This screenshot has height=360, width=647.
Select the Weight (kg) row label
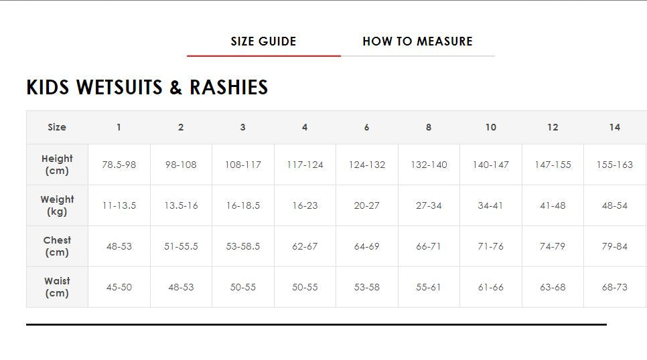pos(57,205)
